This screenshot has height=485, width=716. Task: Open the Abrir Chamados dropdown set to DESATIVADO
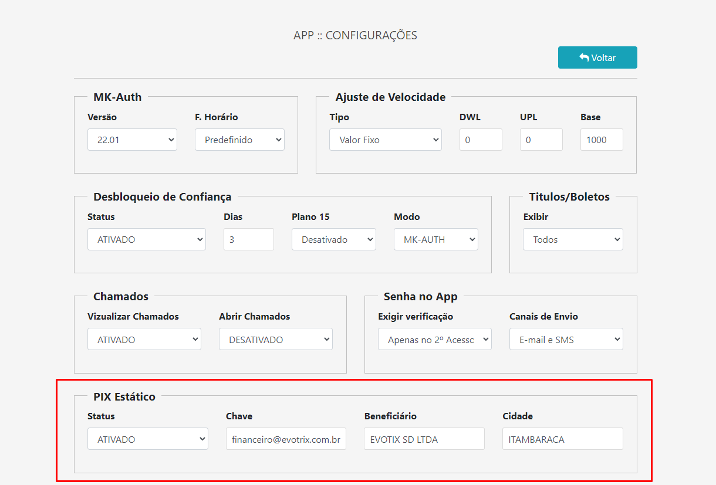pos(275,339)
